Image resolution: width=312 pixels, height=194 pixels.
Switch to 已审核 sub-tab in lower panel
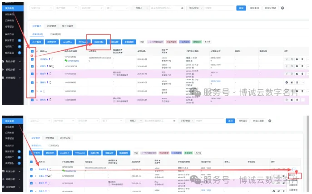54,145
